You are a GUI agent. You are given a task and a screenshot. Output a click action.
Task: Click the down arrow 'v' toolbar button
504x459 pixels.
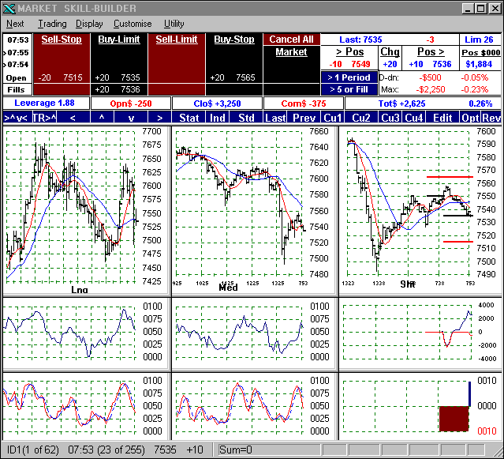tap(131, 118)
